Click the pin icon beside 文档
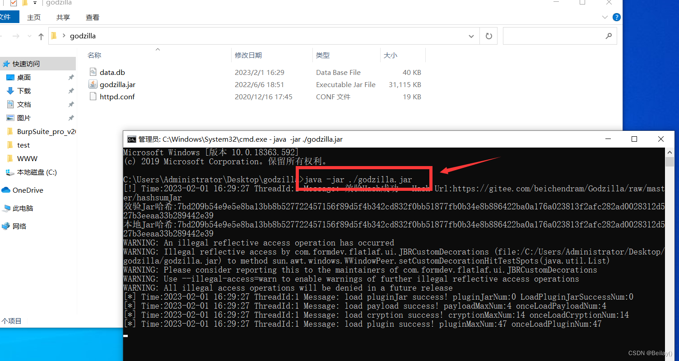 point(71,105)
